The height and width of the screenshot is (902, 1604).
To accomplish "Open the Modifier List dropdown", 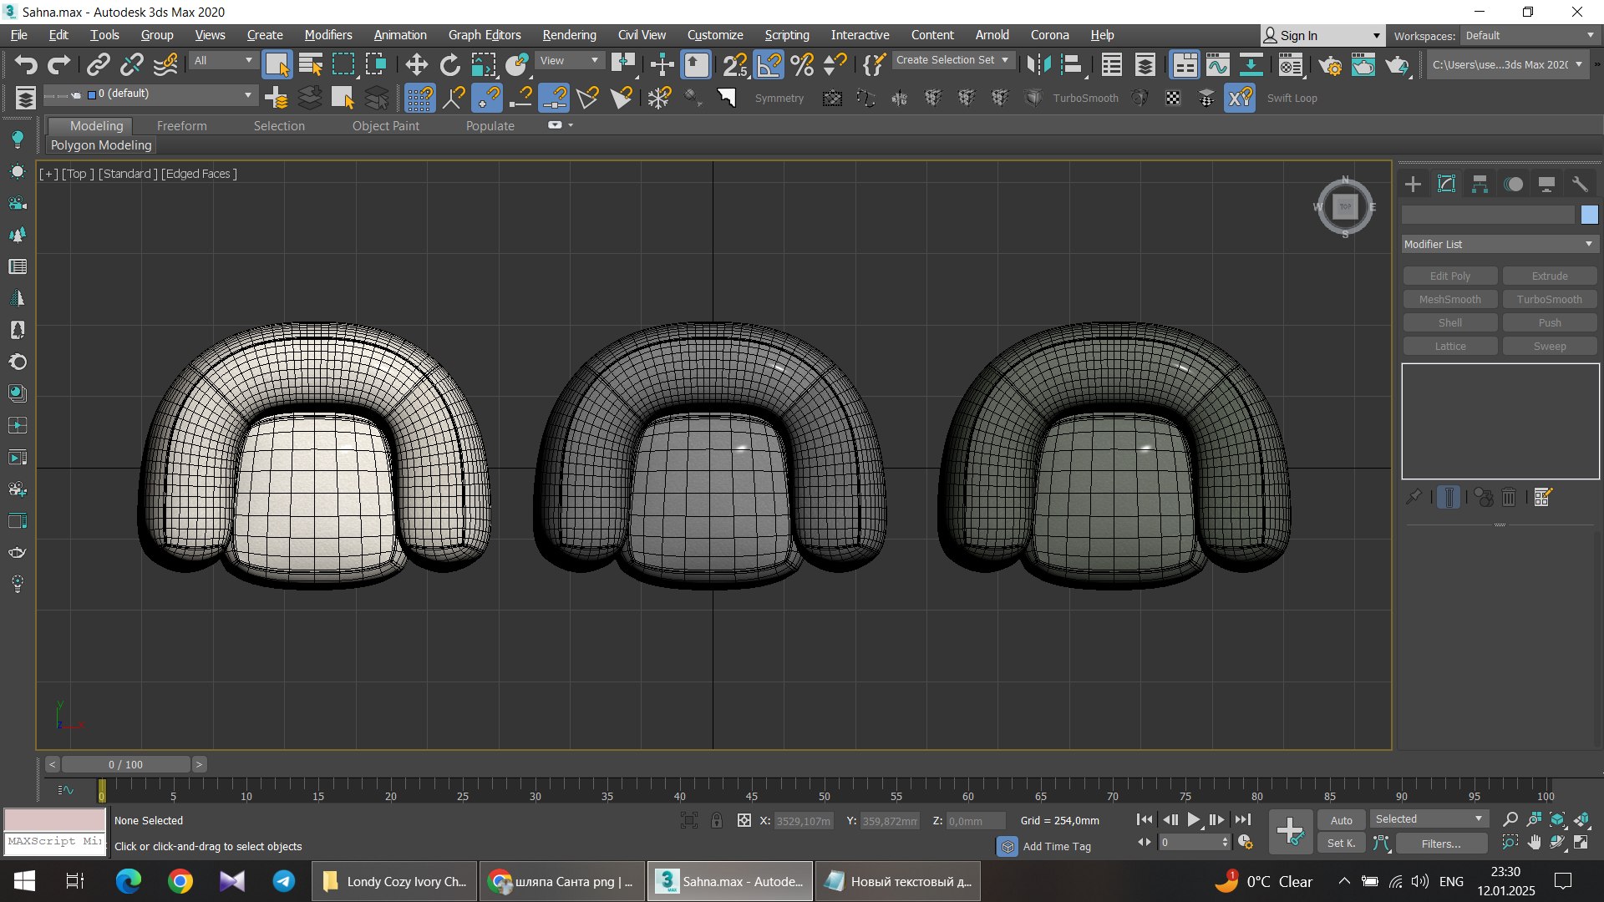I will tap(1500, 244).
